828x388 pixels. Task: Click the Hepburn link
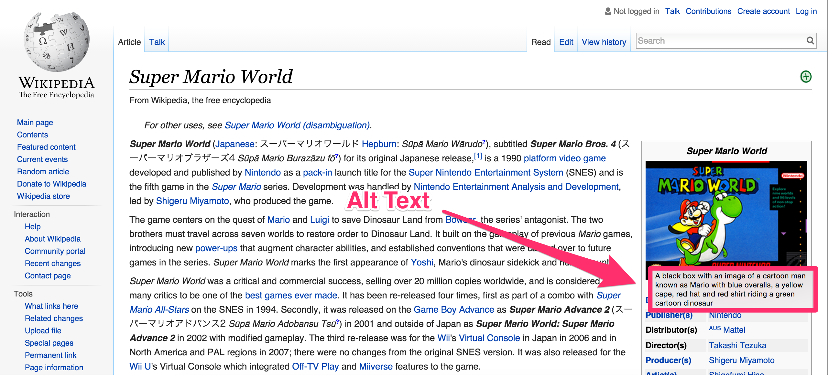[x=379, y=144]
